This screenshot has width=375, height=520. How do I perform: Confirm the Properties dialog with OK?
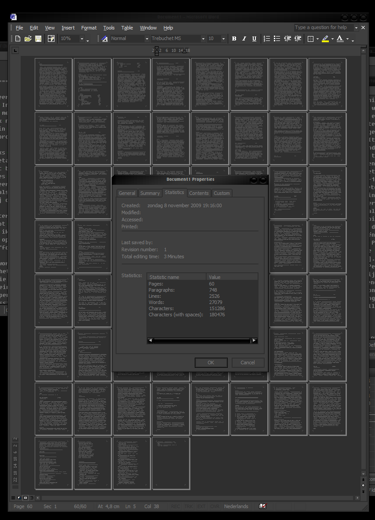[x=211, y=363]
